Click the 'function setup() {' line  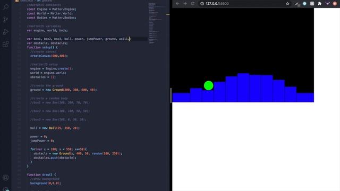coord(42,47)
